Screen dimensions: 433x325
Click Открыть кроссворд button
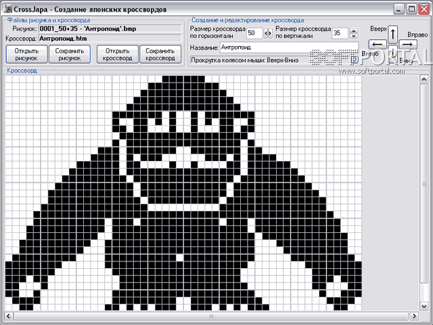click(x=117, y=54)
